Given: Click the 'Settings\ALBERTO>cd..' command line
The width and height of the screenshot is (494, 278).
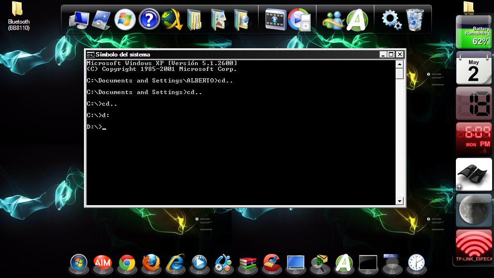Looking at the screenshot, I should [x=192, y=81].
